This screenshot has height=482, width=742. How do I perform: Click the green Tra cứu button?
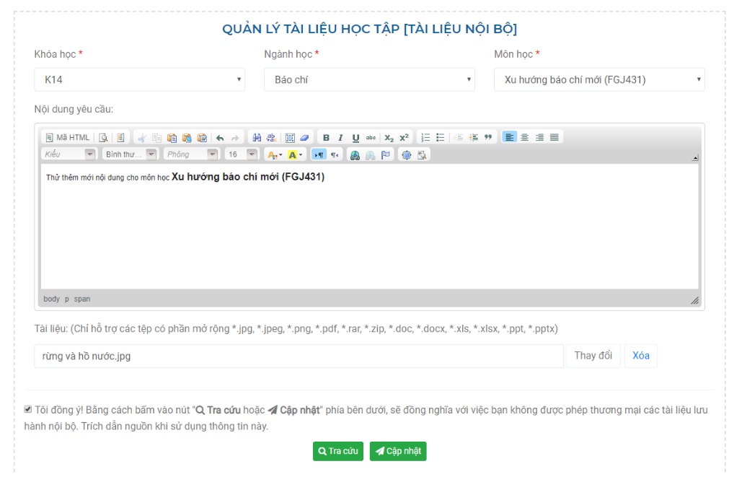click(337, 451)
